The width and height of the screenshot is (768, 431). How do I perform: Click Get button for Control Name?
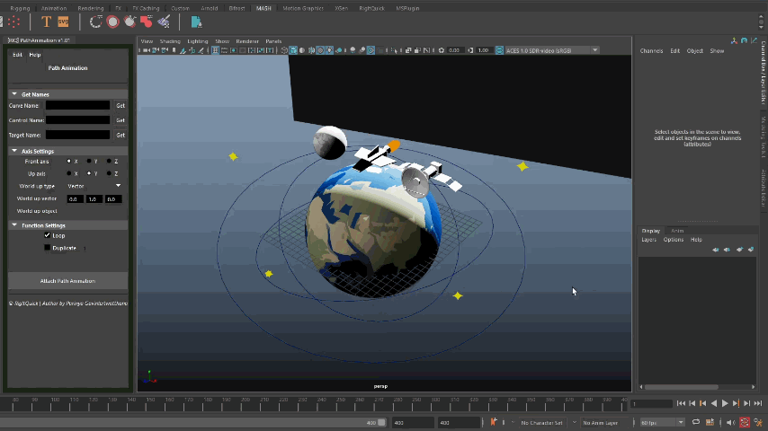pos(121,119)
